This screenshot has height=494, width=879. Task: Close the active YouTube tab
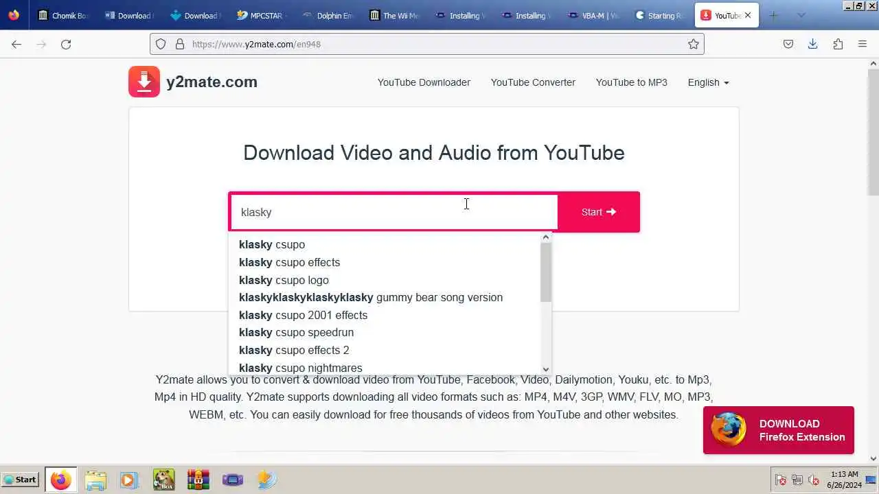[x=748, y=15]
